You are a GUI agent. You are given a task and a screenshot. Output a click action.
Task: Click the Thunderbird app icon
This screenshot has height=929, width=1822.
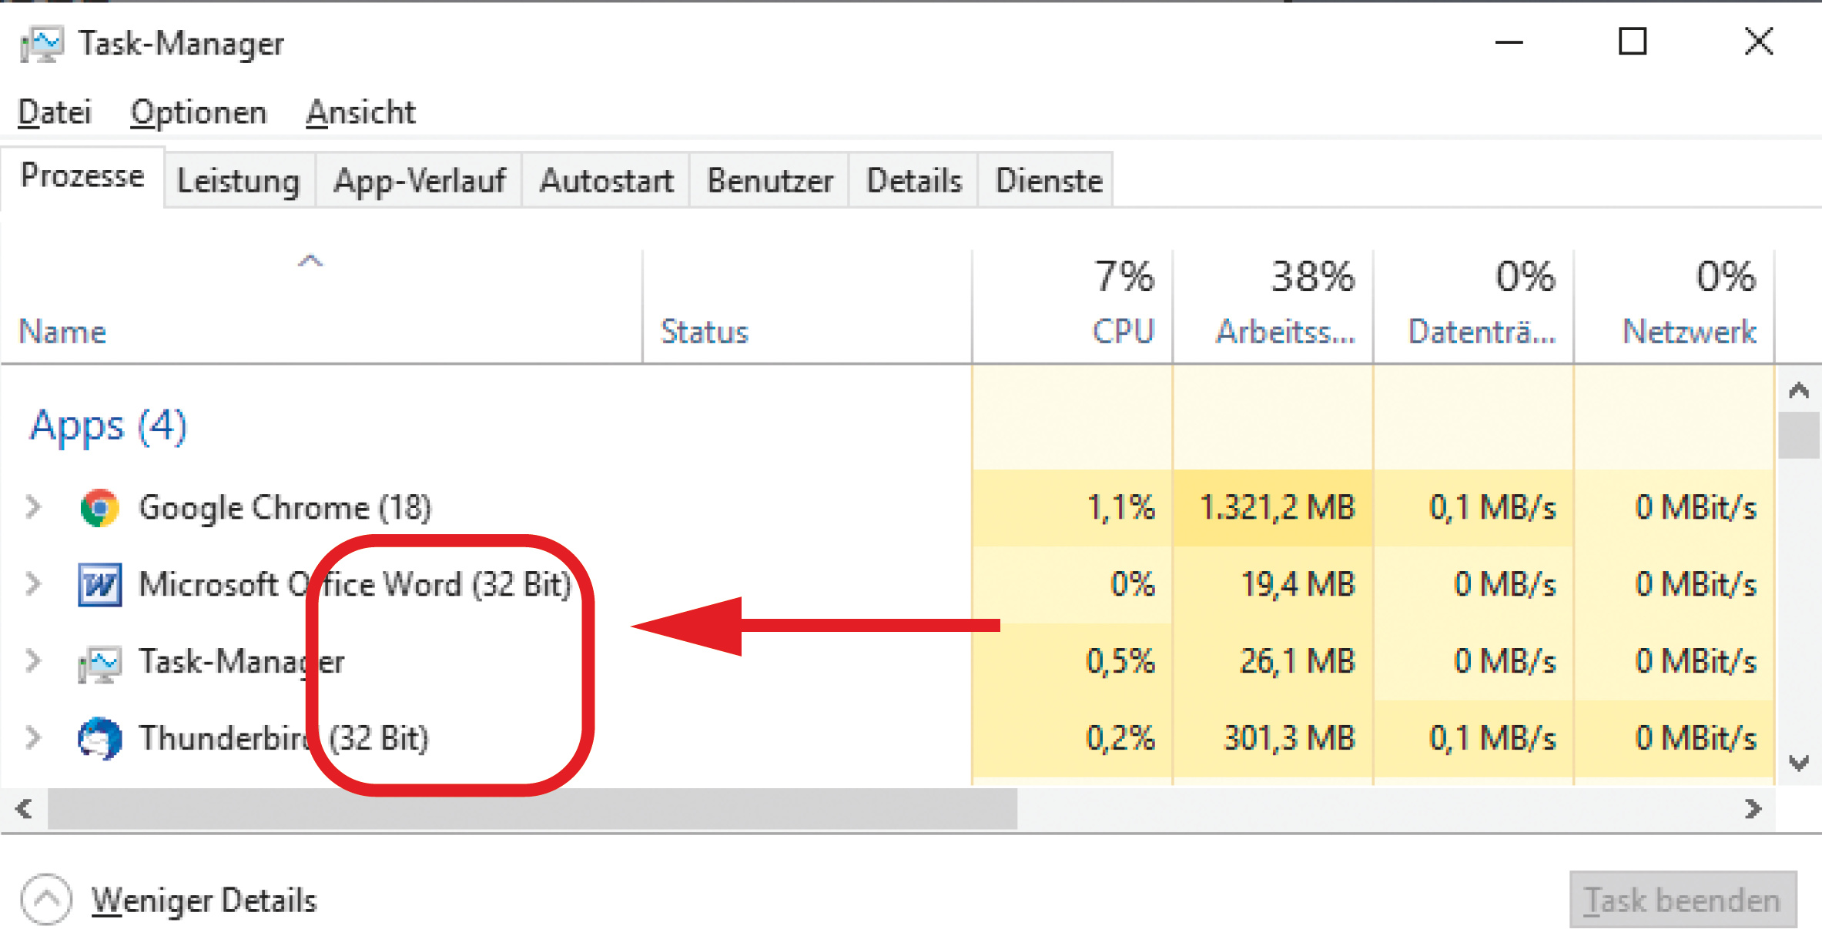tap(99, 739)
